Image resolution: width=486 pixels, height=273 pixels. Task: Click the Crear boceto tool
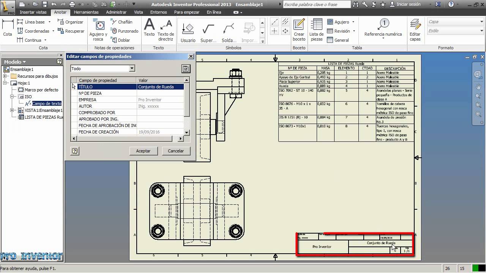(299, 30)
